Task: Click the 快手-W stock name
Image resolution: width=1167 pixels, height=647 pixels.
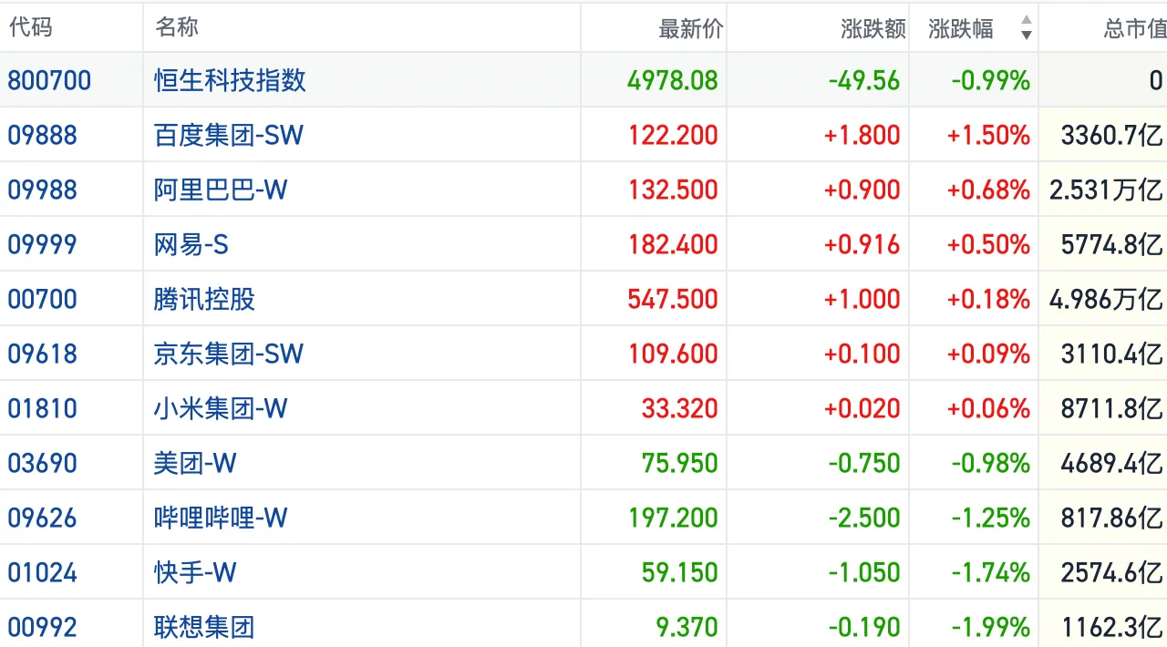Action: click(195, 572)
